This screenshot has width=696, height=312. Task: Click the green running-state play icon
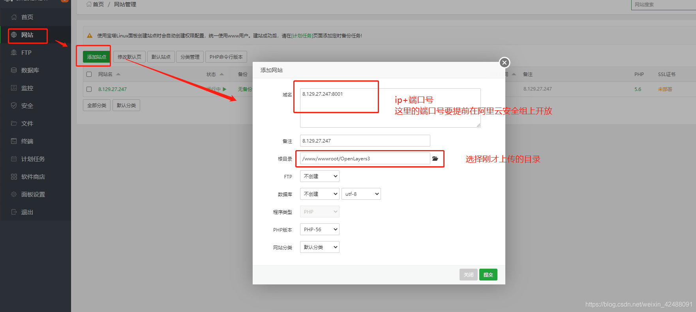(225, 89)
